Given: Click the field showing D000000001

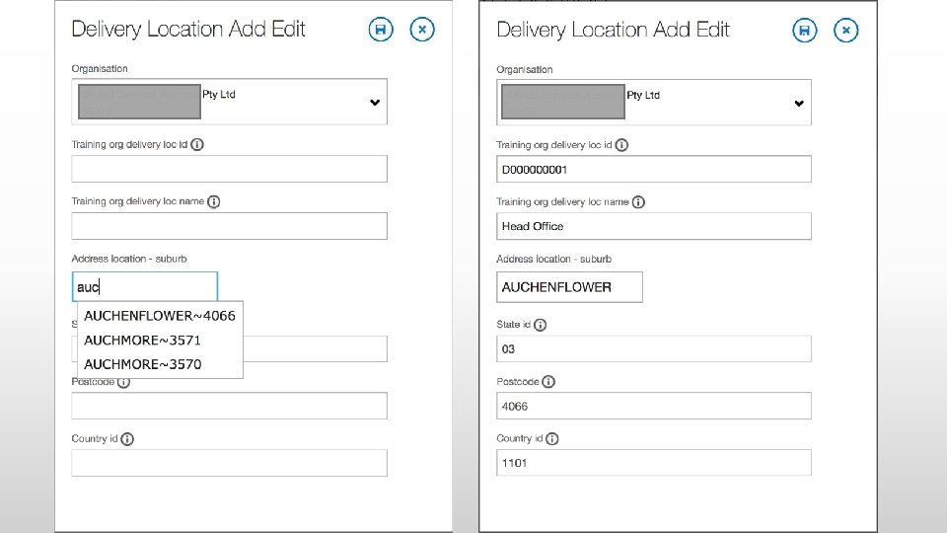Looking at the screenshot, I should (653, 170).
